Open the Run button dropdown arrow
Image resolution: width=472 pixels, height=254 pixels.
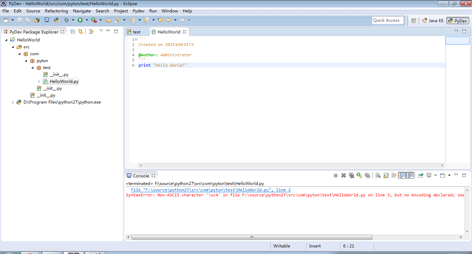pos(87,20)
